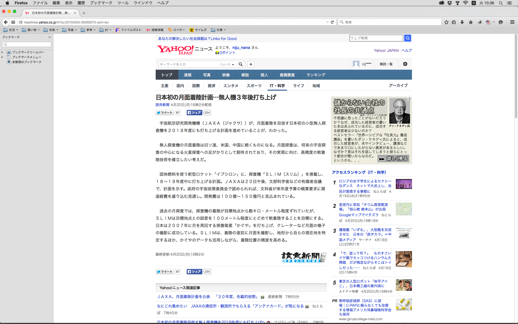The image size is (518, 324).
Task: Open the downloads arrow icon
Action: pos(462,22)
